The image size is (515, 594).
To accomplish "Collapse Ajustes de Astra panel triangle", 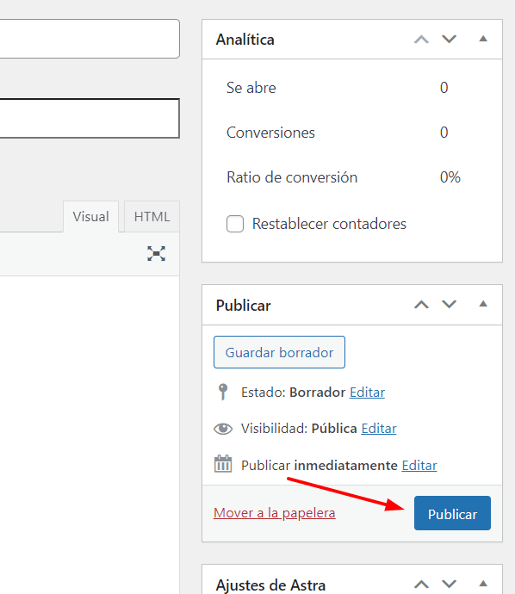I will pyautogui.click(x=483, y=584).
